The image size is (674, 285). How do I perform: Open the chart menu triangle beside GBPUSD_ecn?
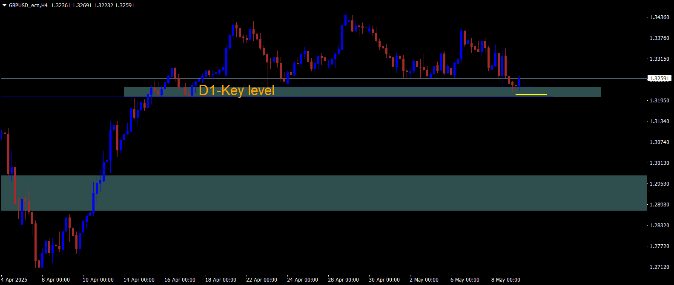click(4, 6)
